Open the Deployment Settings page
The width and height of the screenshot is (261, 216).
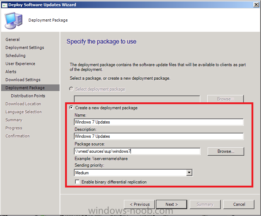pos(24,48)
